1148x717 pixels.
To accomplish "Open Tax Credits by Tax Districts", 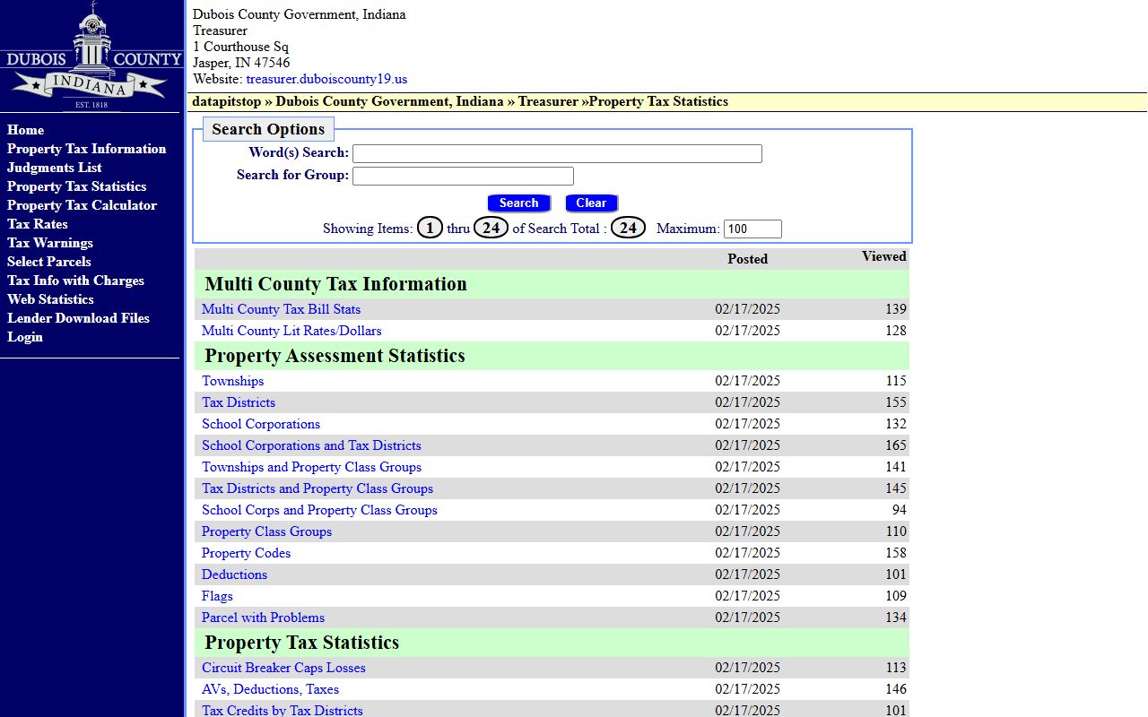I will point(283,711).
